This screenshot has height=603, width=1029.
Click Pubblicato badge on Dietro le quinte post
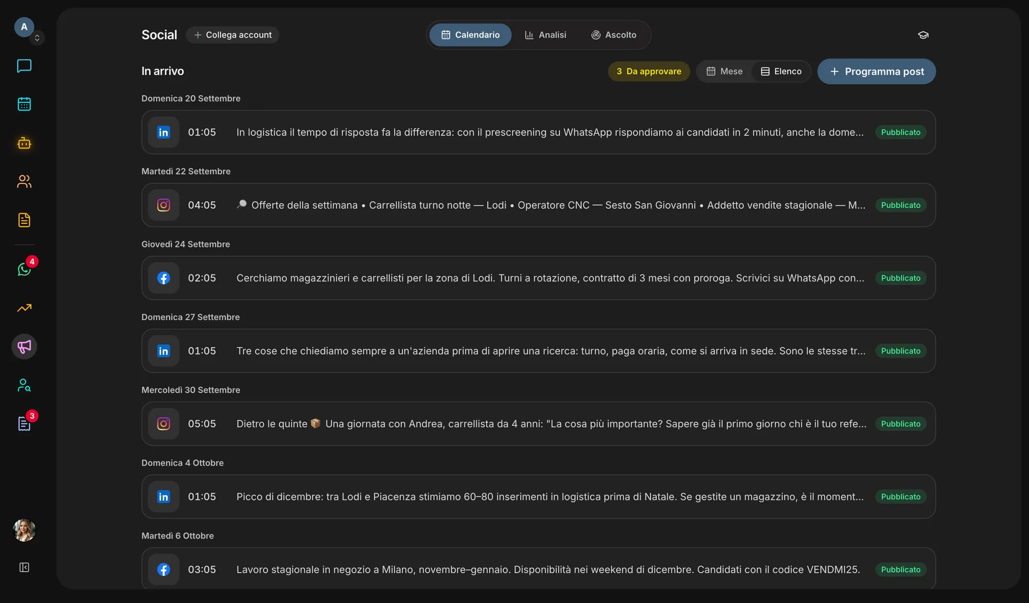(900, 424)
